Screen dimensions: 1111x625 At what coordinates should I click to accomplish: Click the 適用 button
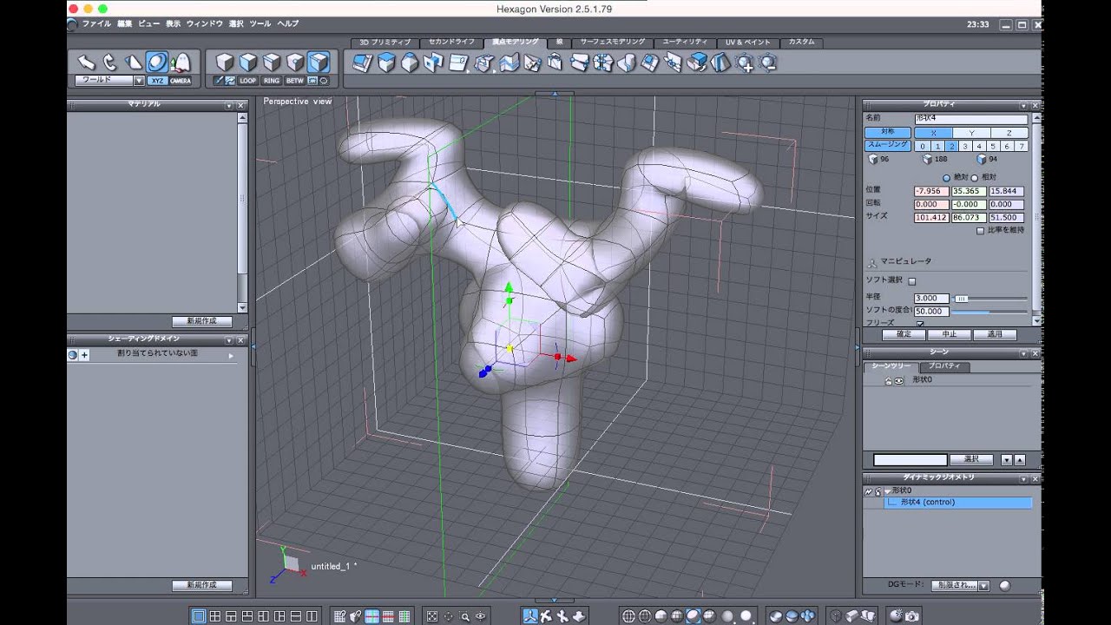994,334
